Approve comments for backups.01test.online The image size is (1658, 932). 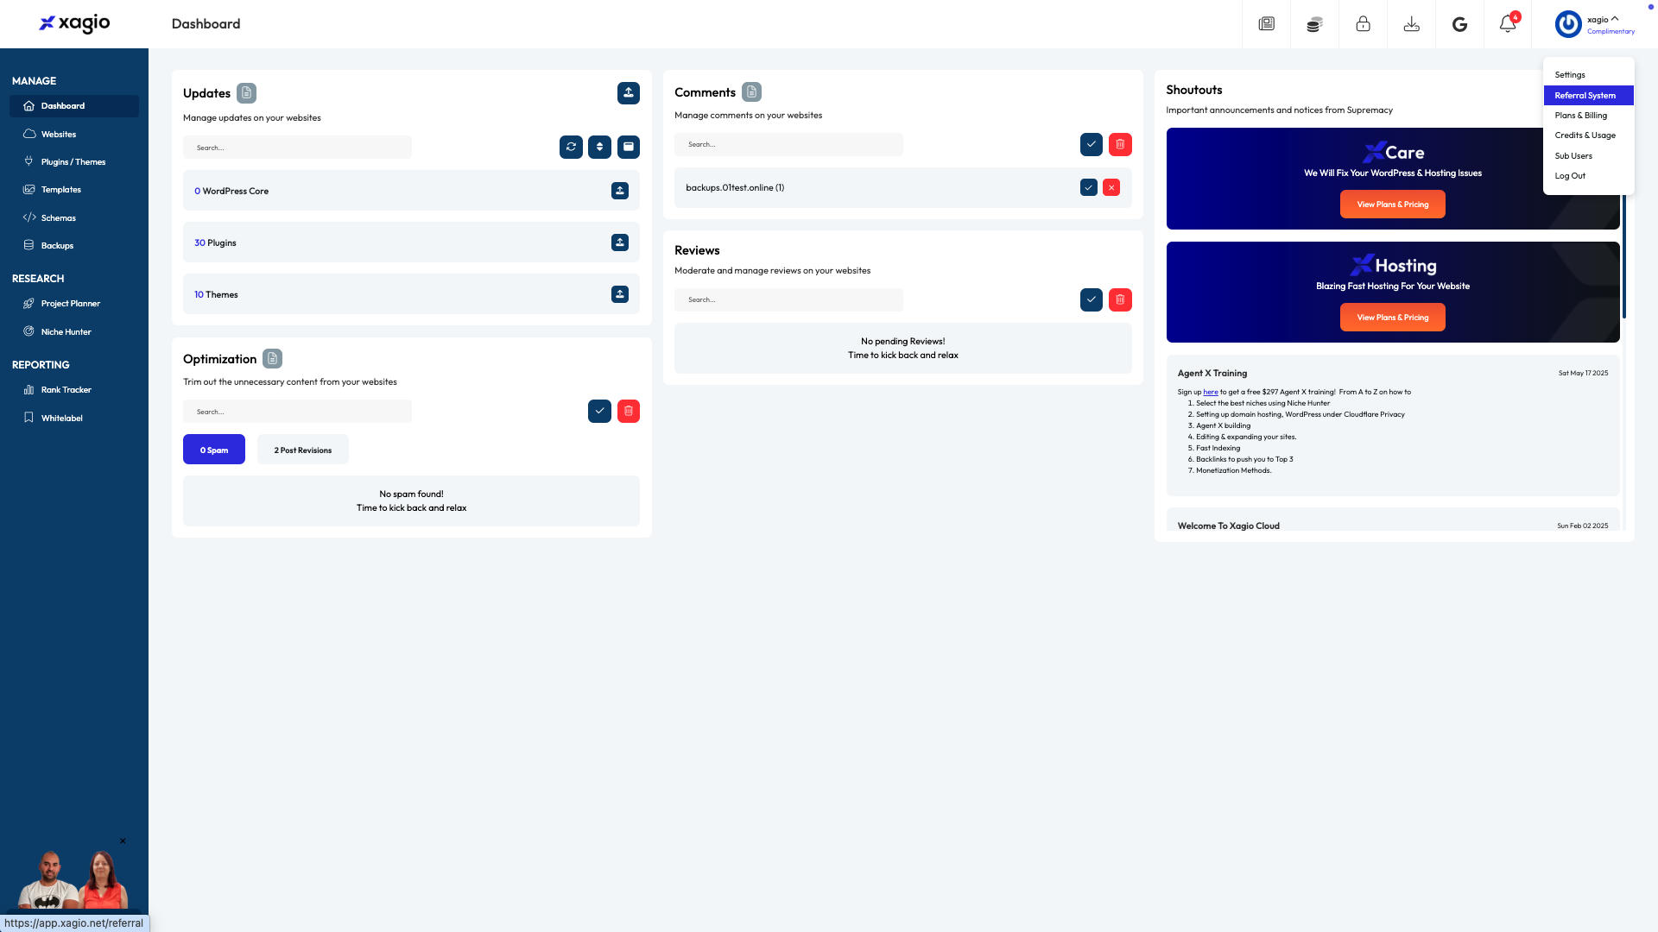click(x=1089, y=187)
